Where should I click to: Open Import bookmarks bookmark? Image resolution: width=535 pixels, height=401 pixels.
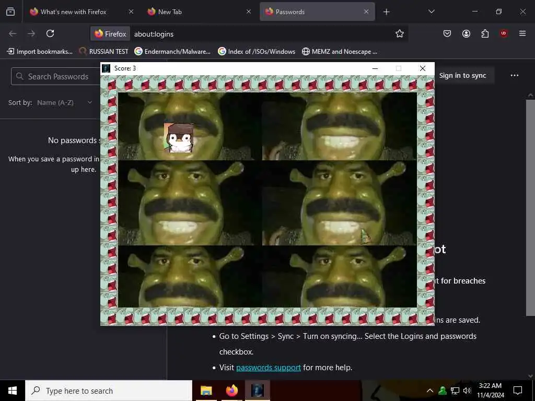(40, 52)
